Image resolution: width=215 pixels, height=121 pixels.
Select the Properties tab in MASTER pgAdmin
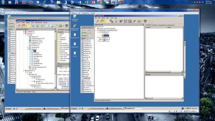point(148,25)
